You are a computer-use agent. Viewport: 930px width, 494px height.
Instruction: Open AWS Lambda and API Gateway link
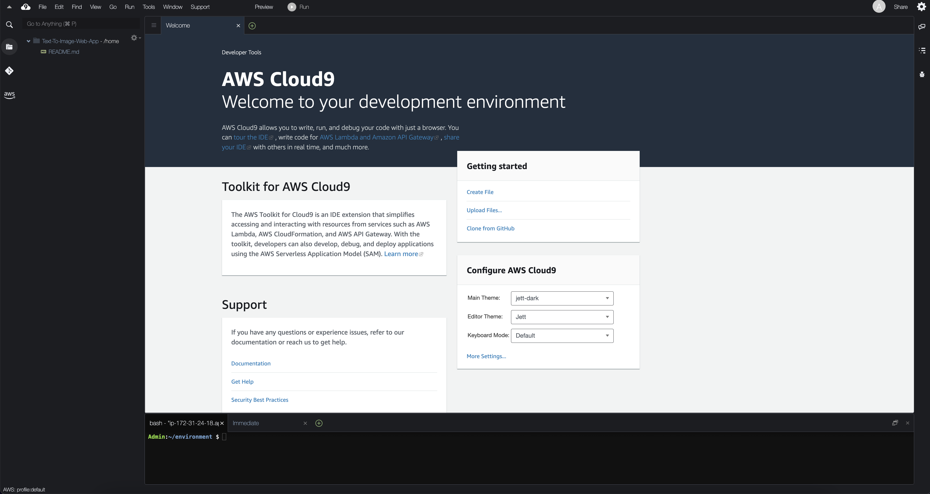click(379, 137)
